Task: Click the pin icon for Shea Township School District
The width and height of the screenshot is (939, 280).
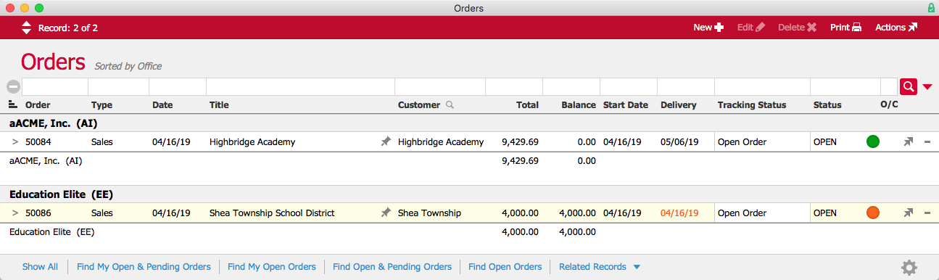Action: pyautogui.click(x=386, y=213)
